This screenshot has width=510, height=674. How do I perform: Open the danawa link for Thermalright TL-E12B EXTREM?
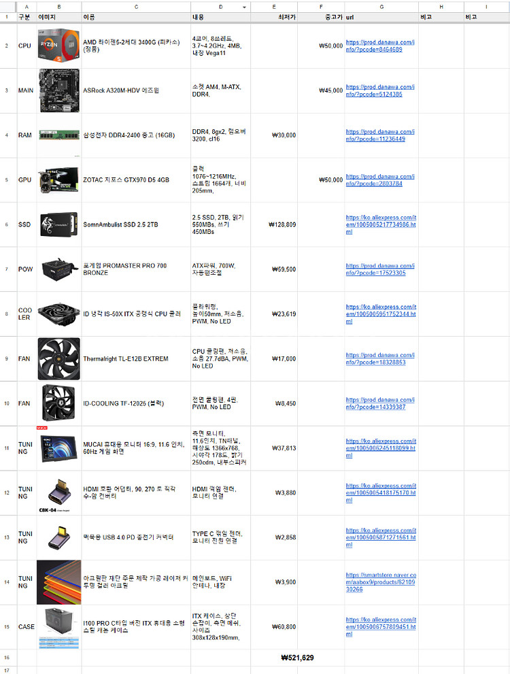pos(380,358)
